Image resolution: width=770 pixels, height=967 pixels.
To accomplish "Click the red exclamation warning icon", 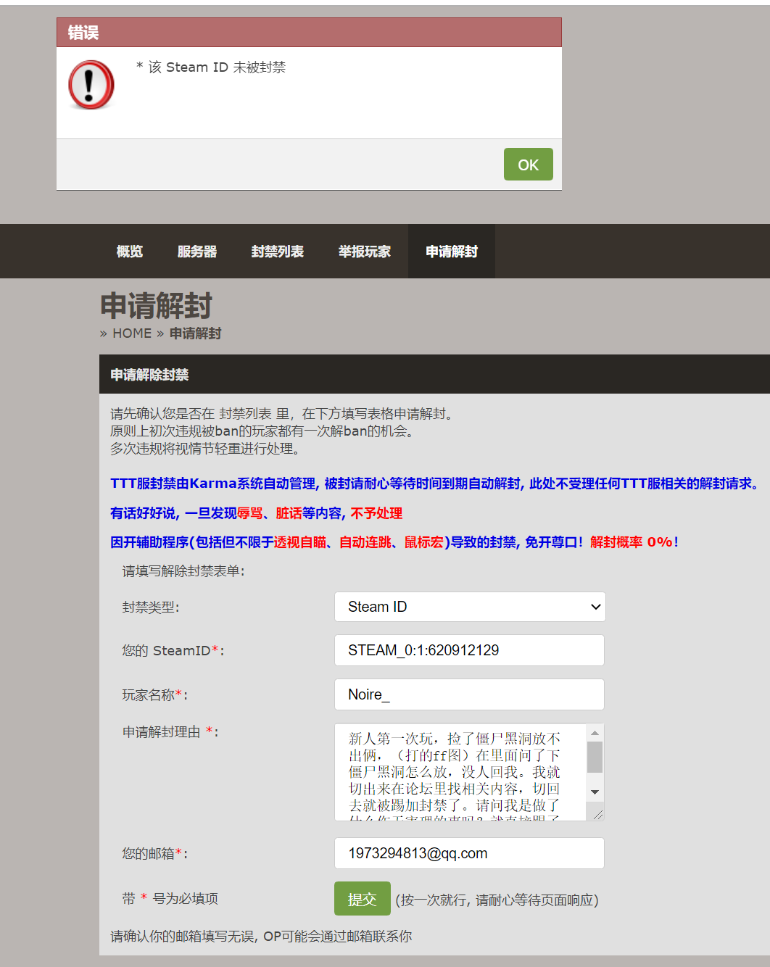I will click(x=91, y=85).
